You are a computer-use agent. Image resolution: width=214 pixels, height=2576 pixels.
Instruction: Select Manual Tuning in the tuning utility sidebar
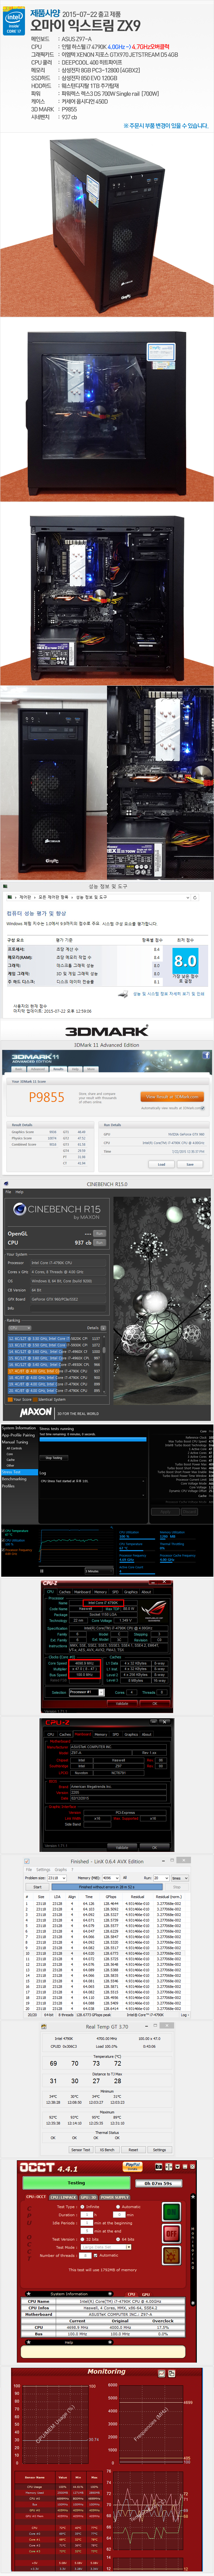tap(15, 1442)
